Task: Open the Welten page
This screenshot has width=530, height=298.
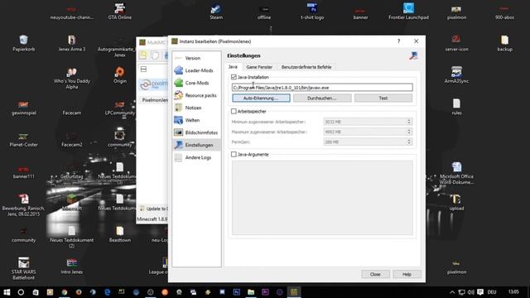Action: click(196, 120)
